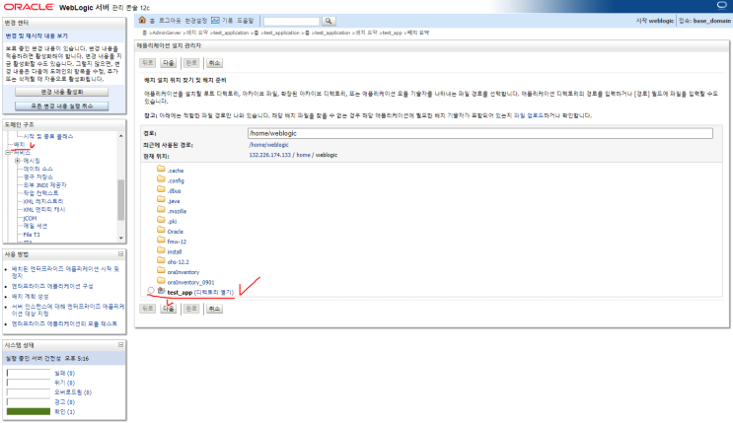Collapse the 사용 방법 panel
Screen dimensions: 733x423
click(120, 253)
